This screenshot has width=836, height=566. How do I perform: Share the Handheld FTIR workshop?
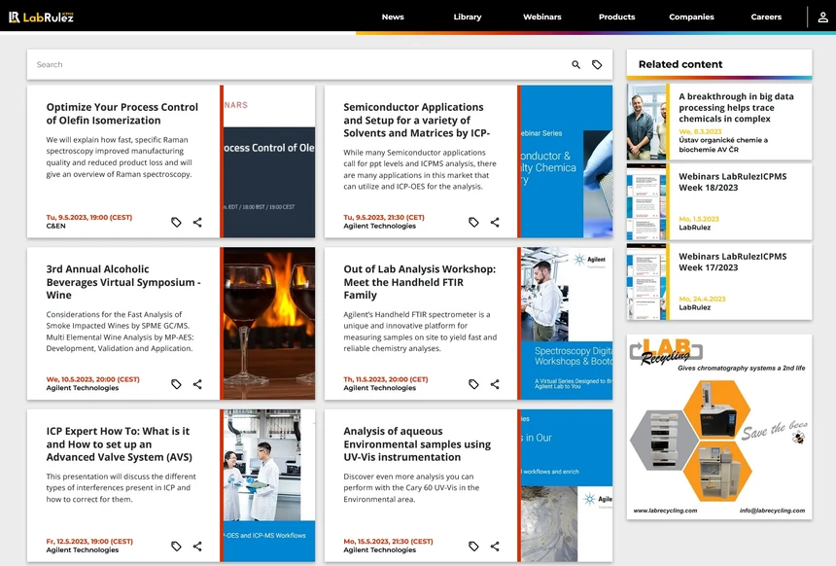click(x=495, y=384)
